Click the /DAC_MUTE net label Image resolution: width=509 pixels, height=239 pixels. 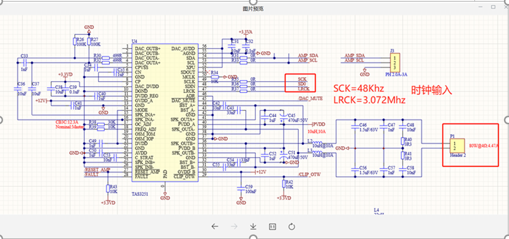(310, 98)
